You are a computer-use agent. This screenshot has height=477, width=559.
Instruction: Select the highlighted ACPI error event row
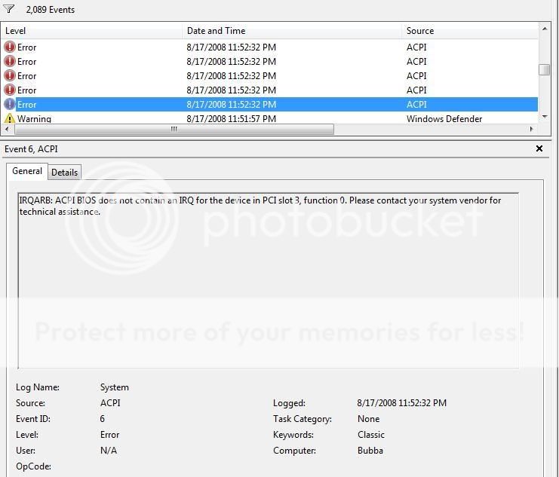[226, 105]
